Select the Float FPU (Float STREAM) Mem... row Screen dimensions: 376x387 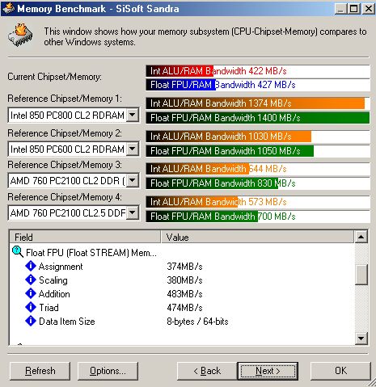(x=91, y=253)
